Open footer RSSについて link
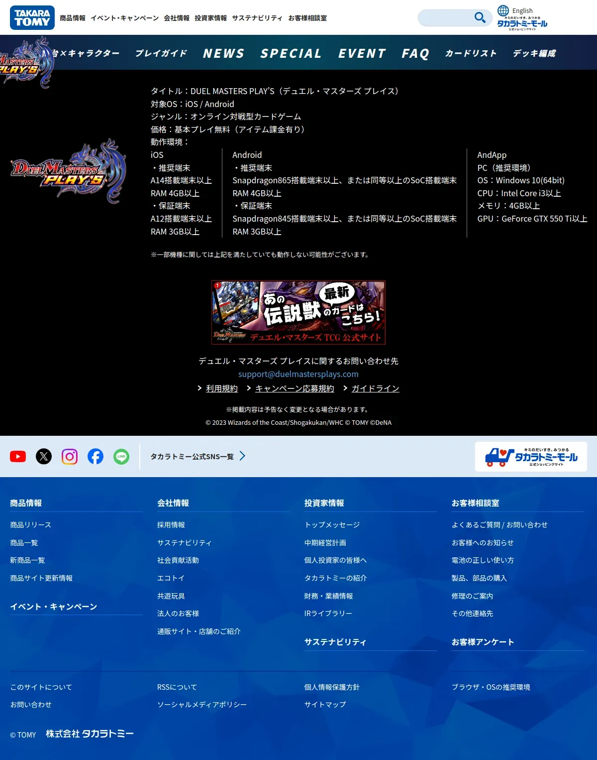The height and width of the screenshot is (760, 597). click(x=177, y=687)
